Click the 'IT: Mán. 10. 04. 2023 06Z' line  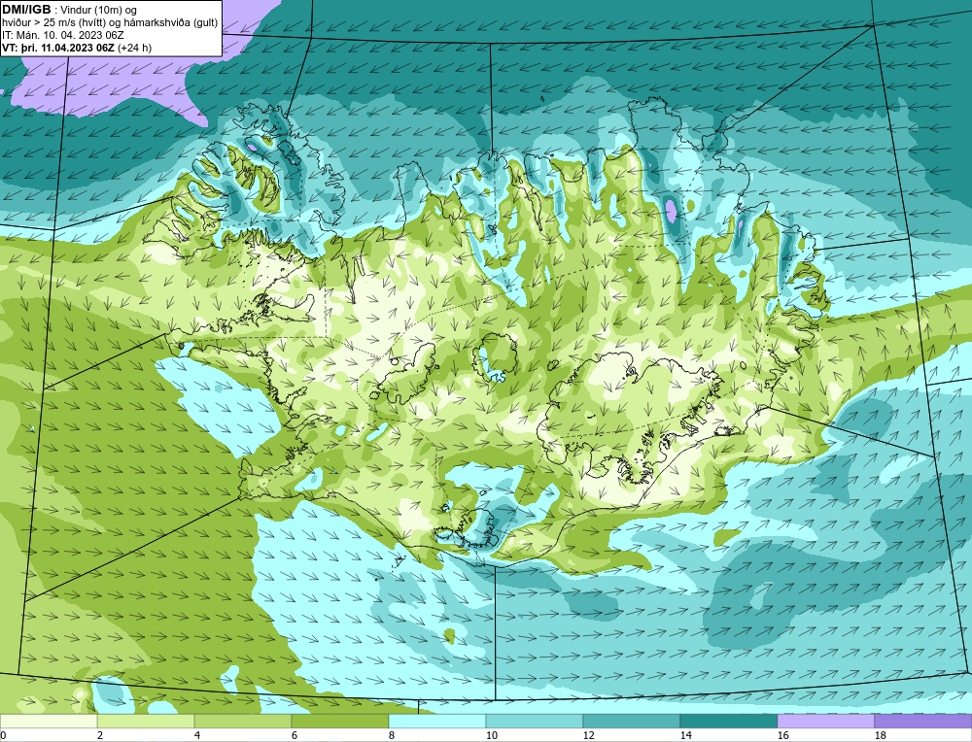(x=62, y=35)
